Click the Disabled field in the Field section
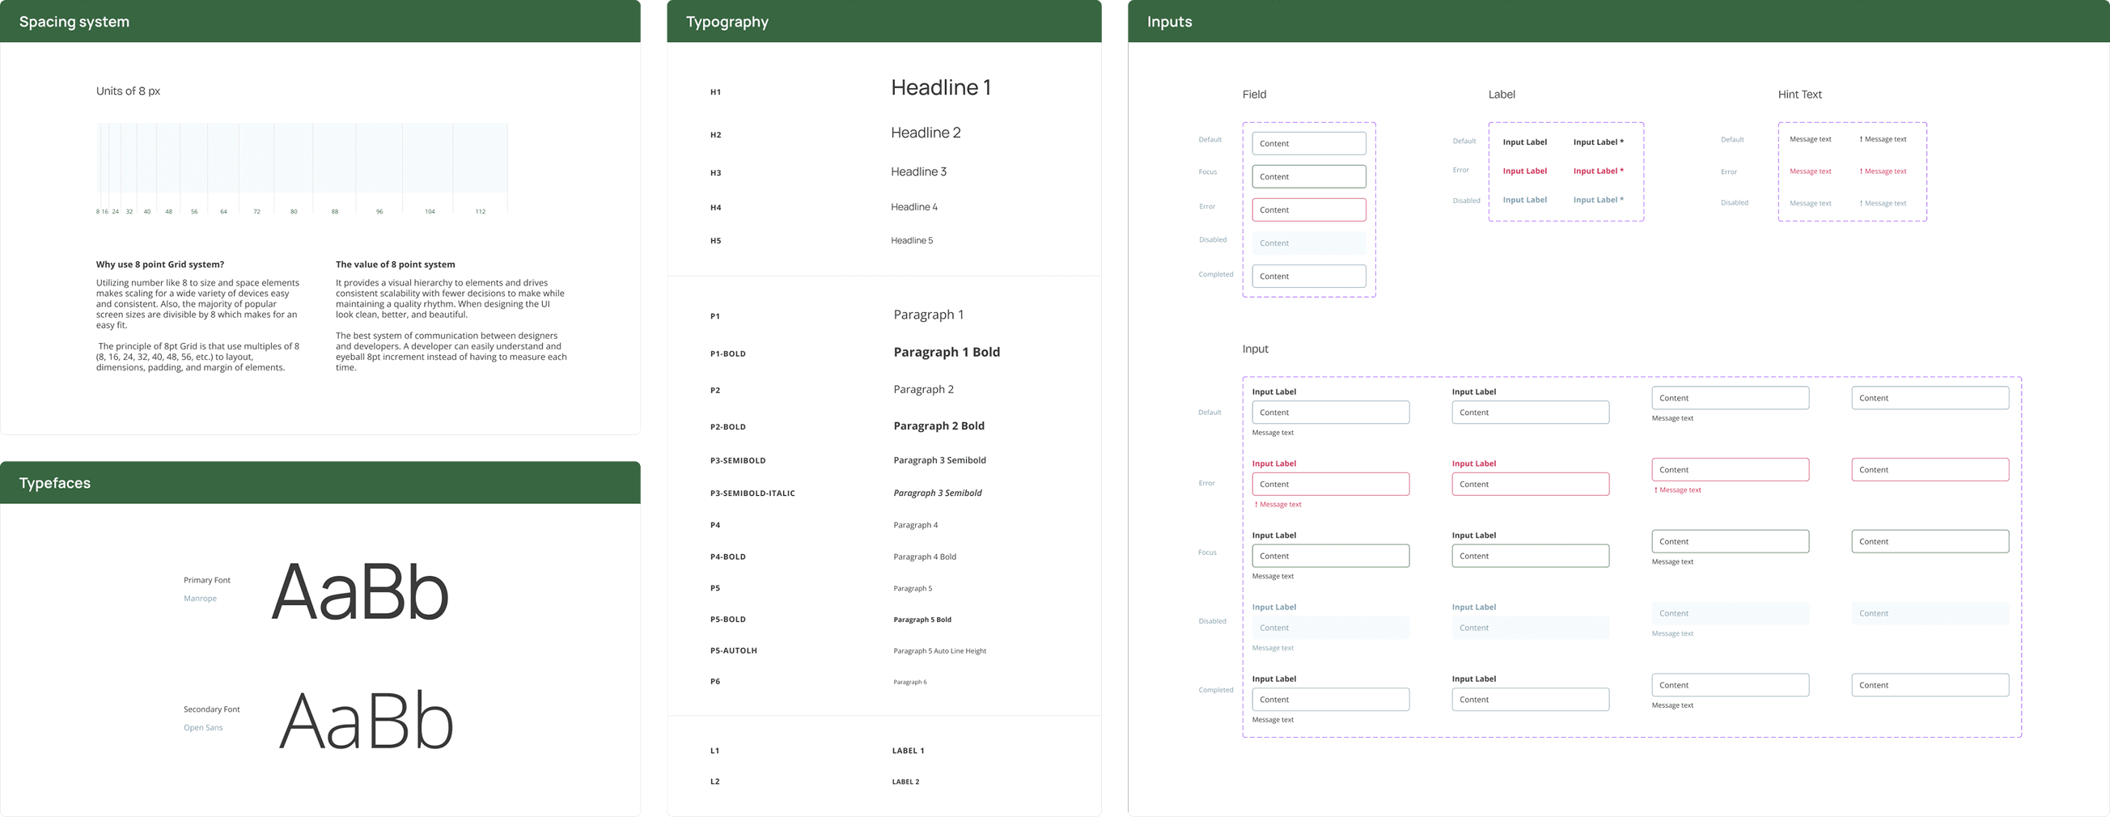The image size is (2110, 817). click(x=1308, y=243)
